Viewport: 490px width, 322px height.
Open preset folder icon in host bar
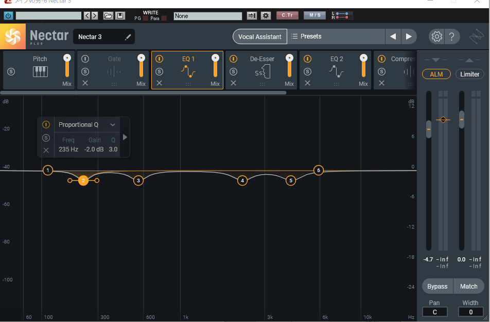pos(108,15)
